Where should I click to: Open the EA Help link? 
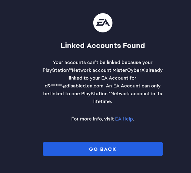pos(124,119)
